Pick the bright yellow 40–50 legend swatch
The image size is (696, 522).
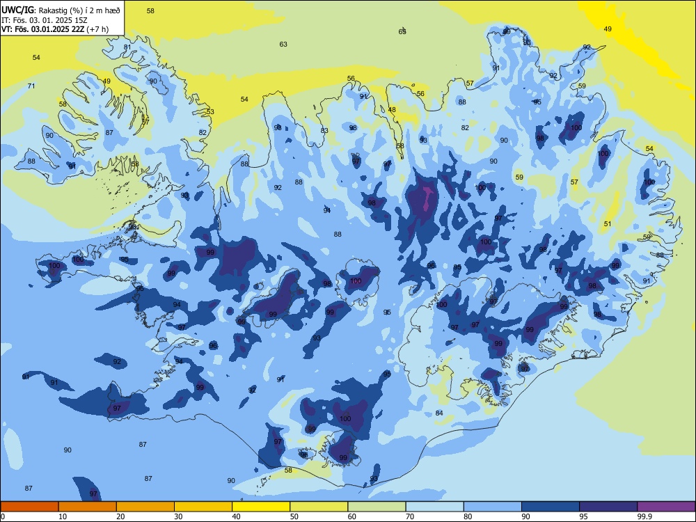tap(261, 507)
